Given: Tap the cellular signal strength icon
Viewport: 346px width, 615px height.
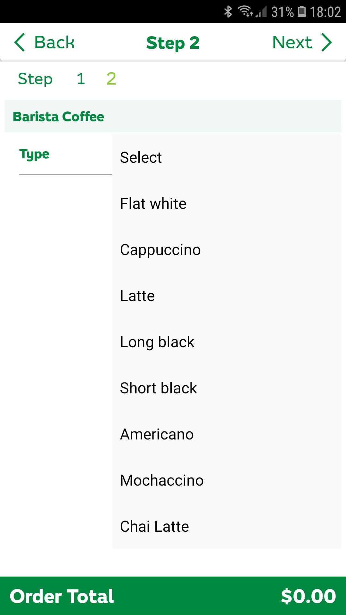Looking at the screenshot, I should 262,12.
